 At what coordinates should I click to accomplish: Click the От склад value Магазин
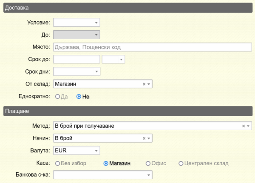tap(65, 84)
